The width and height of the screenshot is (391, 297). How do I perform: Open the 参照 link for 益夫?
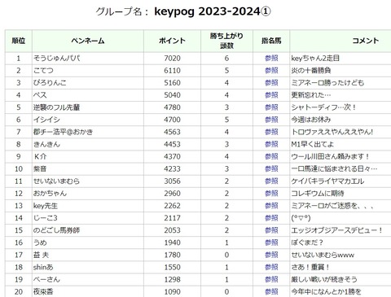(x=271, y=255)
